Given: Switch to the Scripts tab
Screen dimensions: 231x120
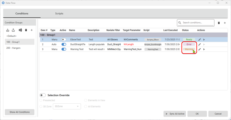Looking at the screenshot, I should point(59,14).
